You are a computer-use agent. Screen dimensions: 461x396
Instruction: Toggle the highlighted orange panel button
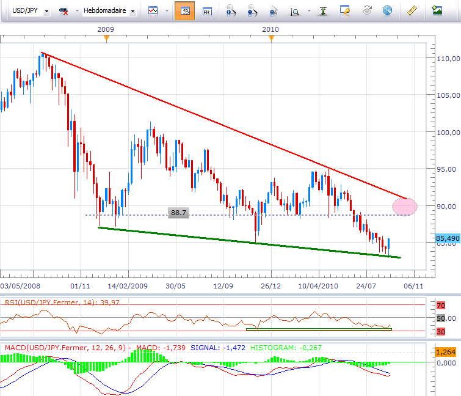tap(184, 11)
